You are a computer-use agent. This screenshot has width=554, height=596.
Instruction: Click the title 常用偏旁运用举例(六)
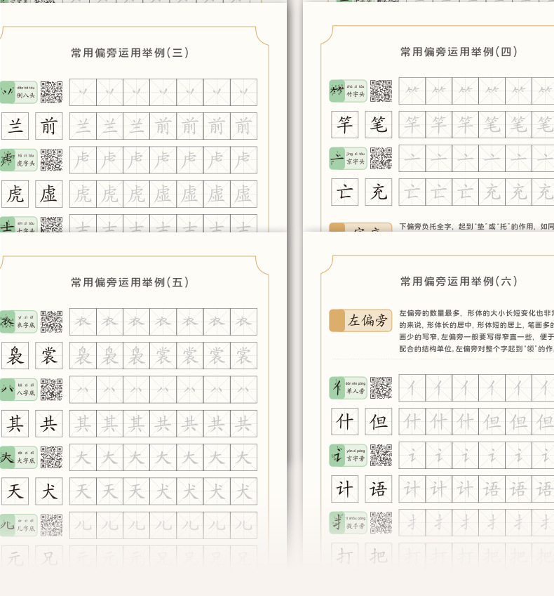(459, 282)
